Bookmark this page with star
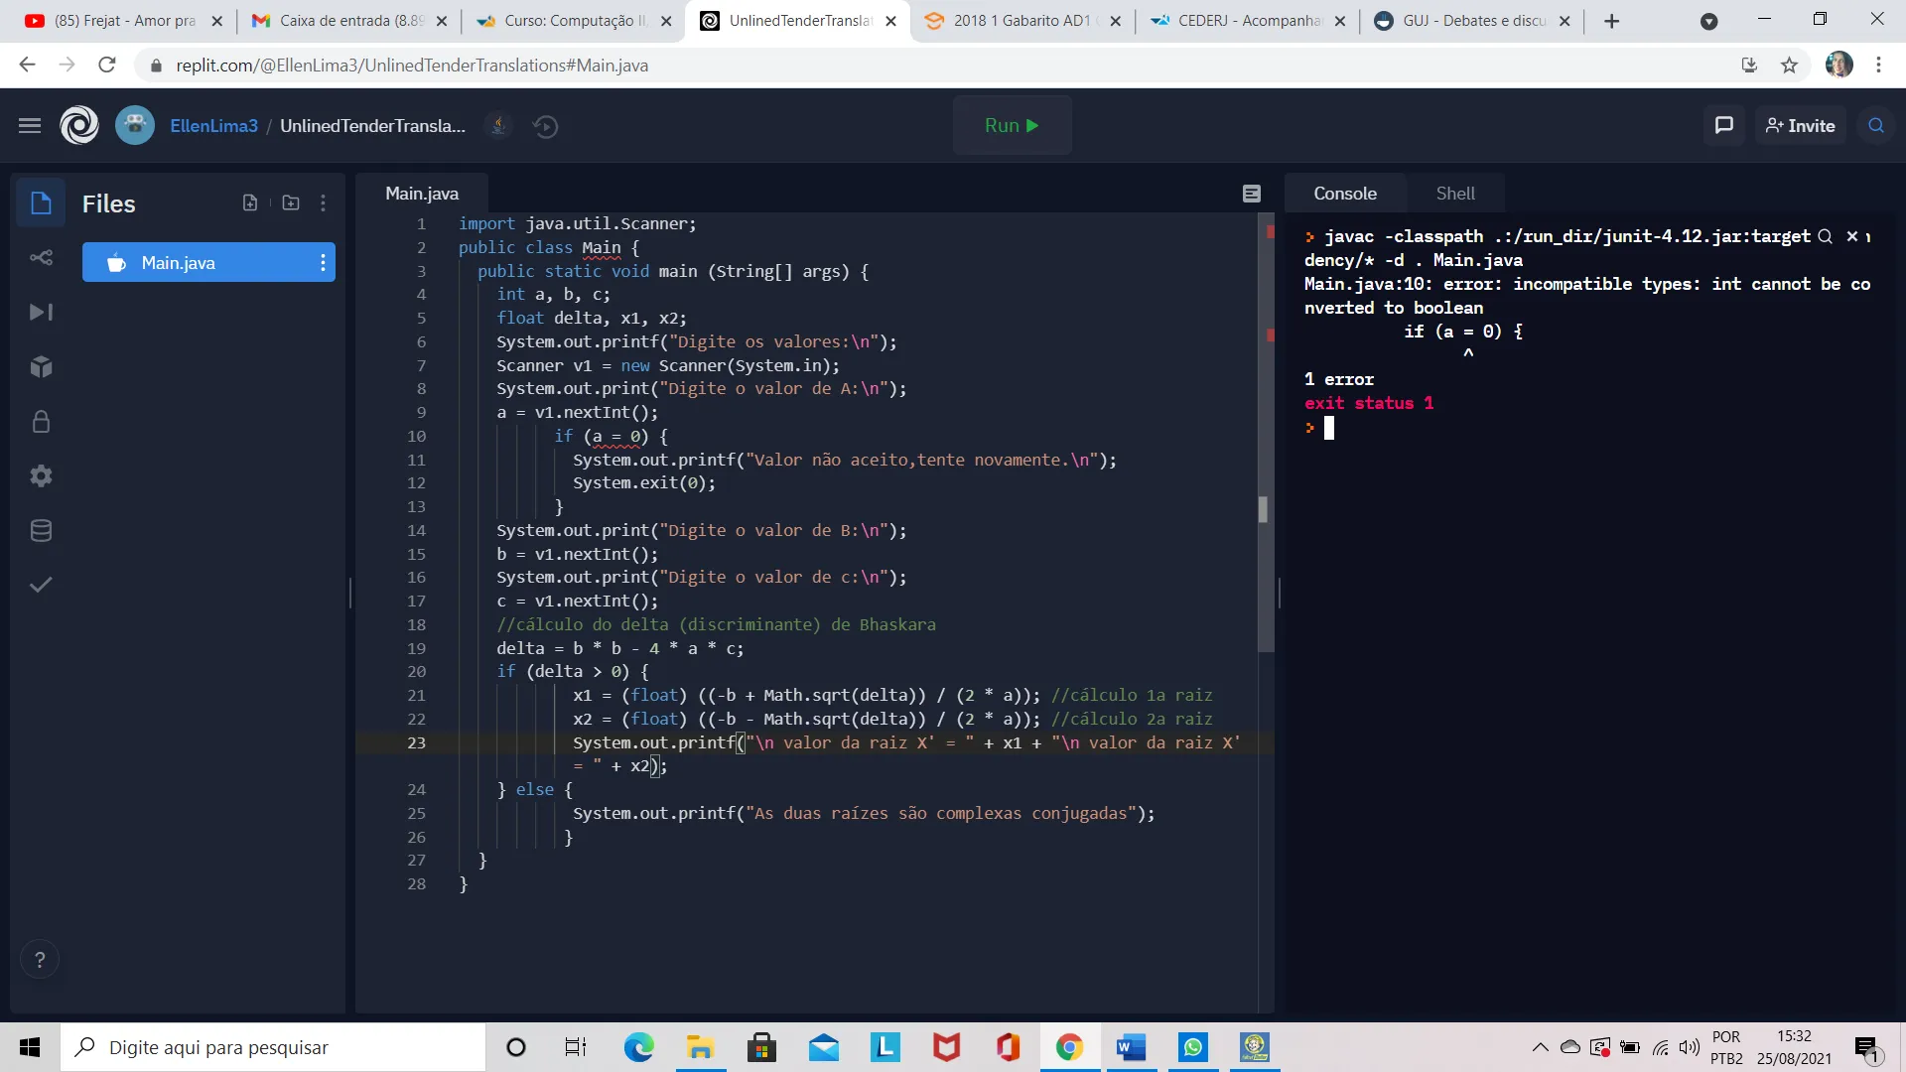 pos(1789,65)
